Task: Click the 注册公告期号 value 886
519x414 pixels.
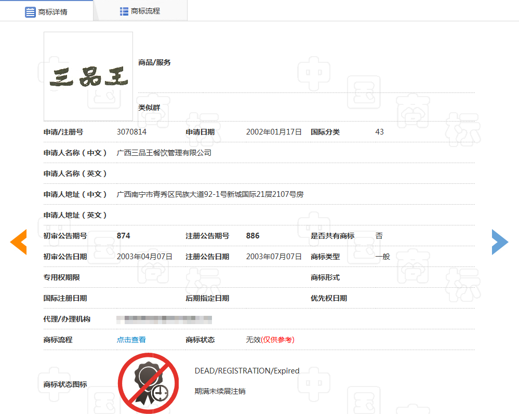Action: click(x=252, y=235)
